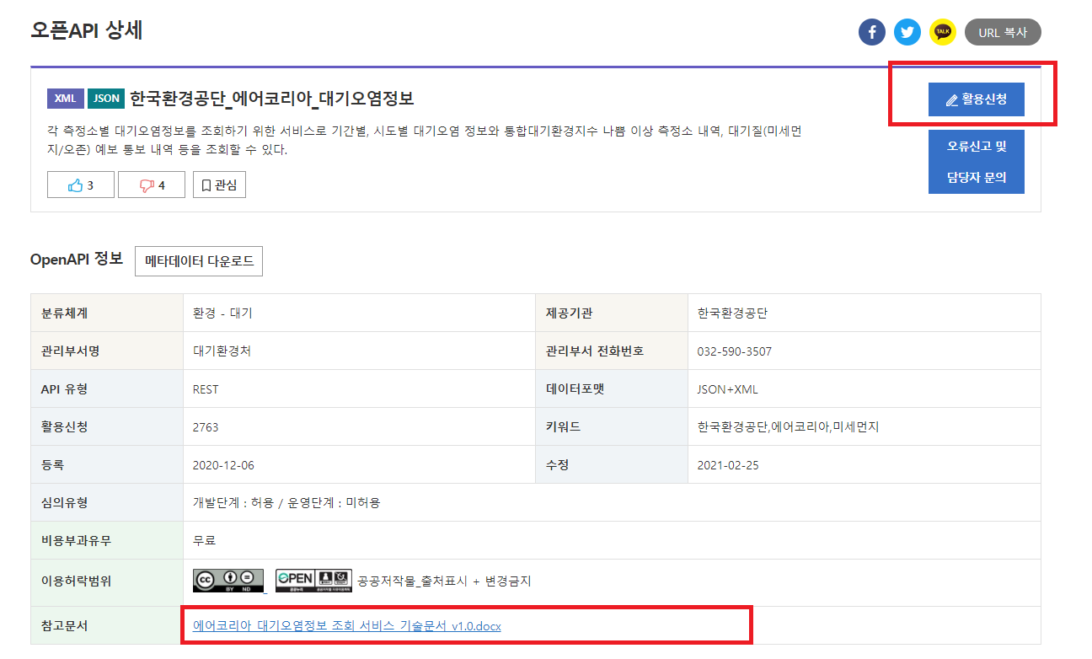Select the 무료 cost value
The width and height of the screenshot is (1092, 659).
(204, 540)
